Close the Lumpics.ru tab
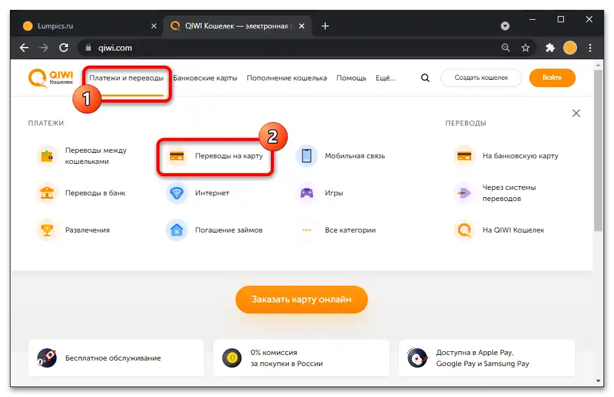614x397 pixels. (154, 26)
